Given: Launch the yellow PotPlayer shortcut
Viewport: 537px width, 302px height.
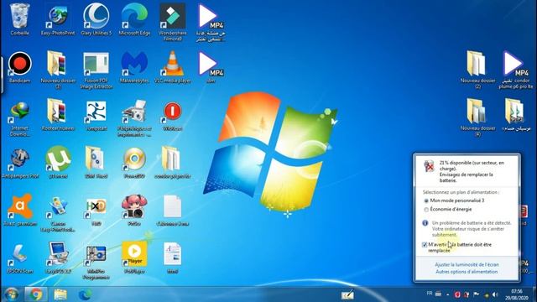Looking at the screenshot, I should [x=134, y=258].
